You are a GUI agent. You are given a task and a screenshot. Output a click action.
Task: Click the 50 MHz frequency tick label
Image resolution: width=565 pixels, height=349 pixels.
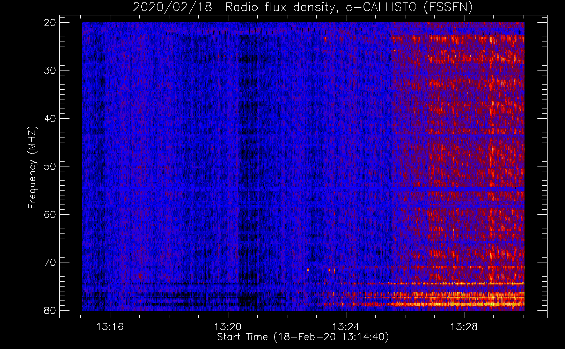[x=50, y=166]
